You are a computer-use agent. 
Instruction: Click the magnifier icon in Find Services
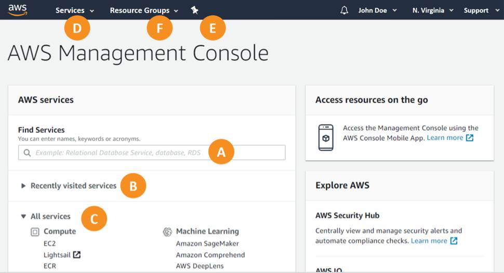28,153
